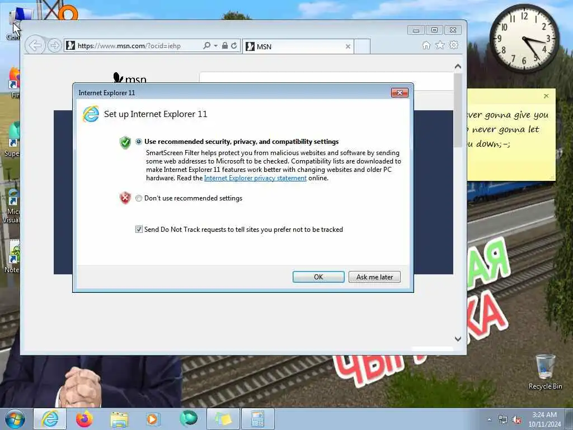The height and width of the screenshot is (430, 573).
Task: Click the Calculator taskbar icon
Action: (x=257, y=419)
